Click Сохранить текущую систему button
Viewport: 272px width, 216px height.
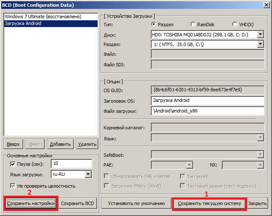[x=209, y=203]
